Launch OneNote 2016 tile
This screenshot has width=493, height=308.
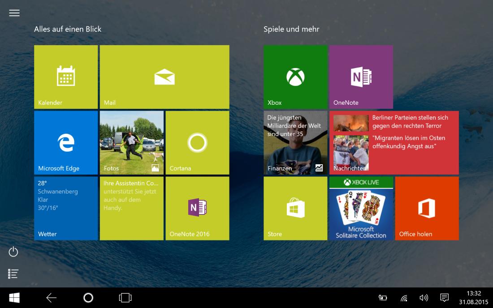[197, 208]
